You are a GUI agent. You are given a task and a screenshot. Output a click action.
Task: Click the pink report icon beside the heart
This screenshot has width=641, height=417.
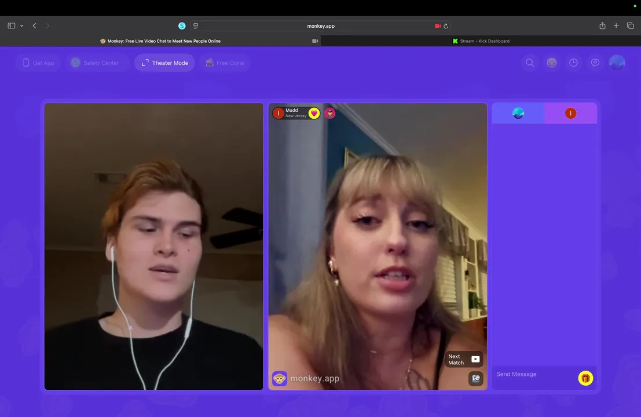(330, 114)
